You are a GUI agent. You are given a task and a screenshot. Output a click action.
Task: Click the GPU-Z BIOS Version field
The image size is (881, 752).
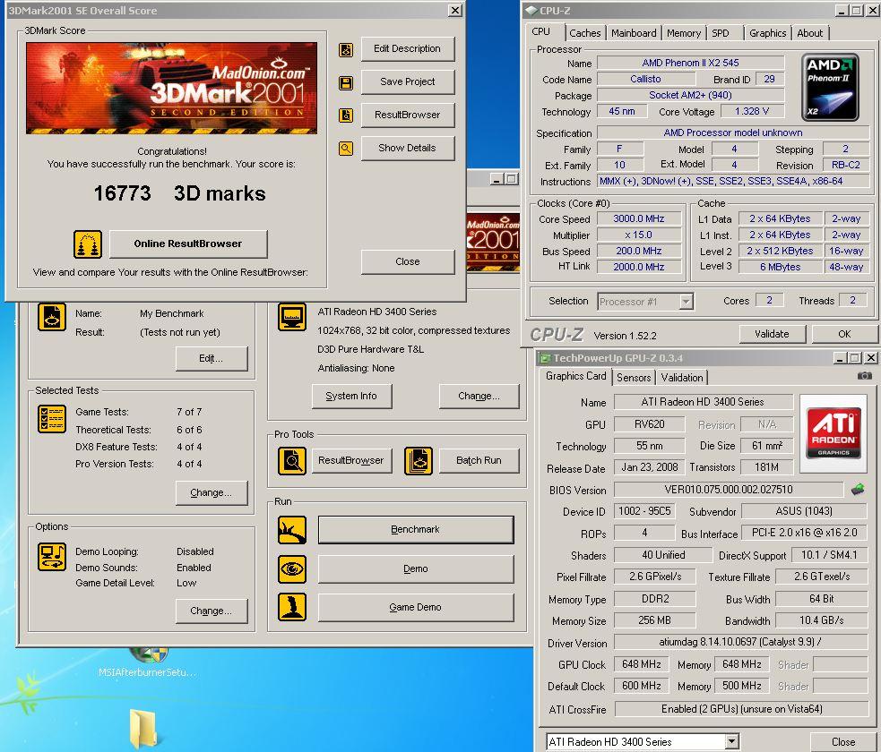[729, 490]
